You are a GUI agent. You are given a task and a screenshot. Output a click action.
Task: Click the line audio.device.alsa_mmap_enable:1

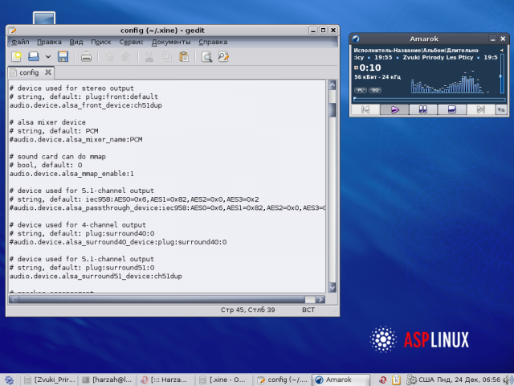71,174
